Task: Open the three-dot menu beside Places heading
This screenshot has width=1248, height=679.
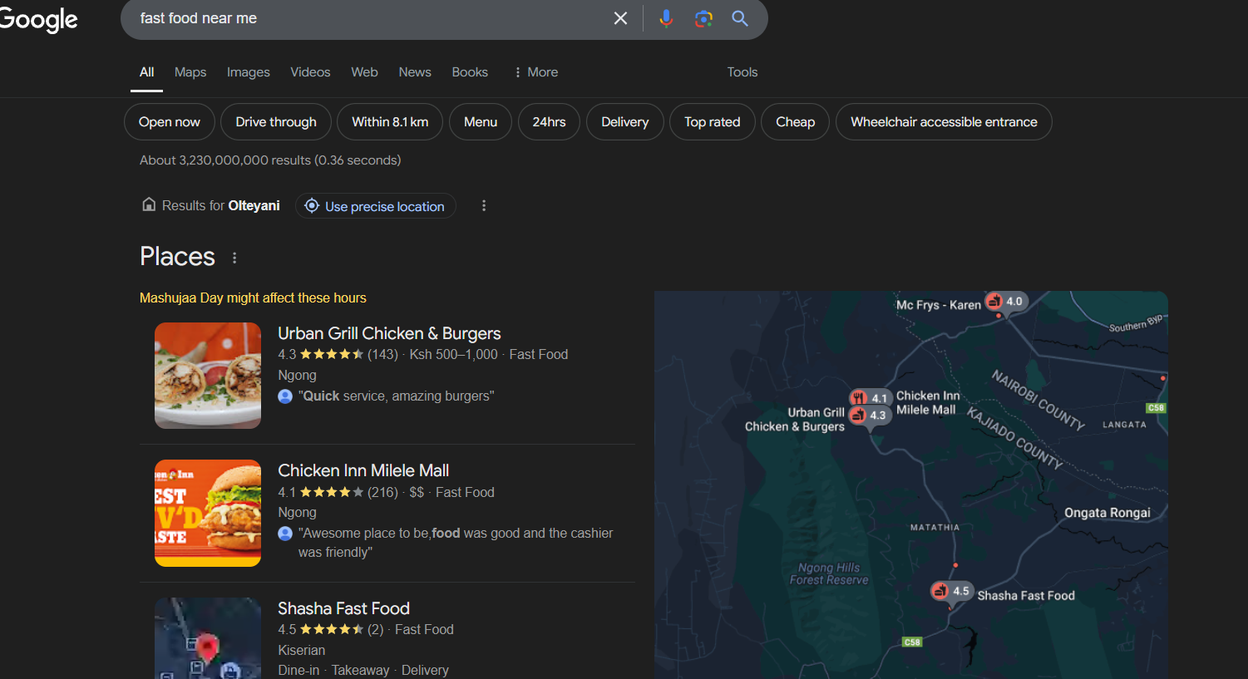Action: (x=234, y=258)
